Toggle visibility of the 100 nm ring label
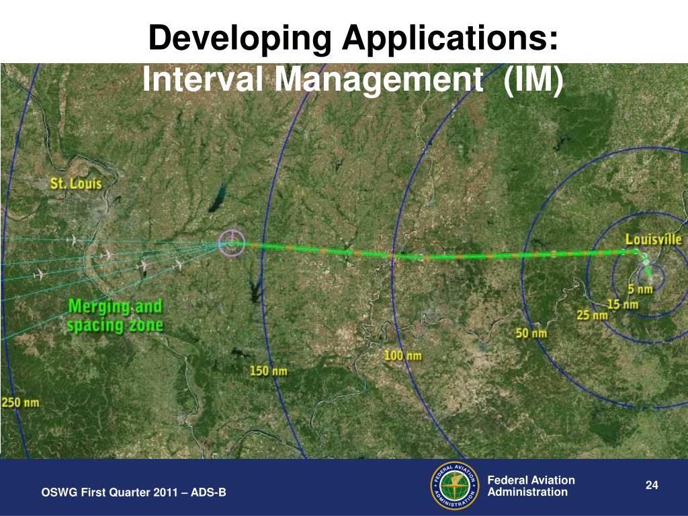This screenshot has width=688, height=516. pyautogui.click(x=403, y=354)
